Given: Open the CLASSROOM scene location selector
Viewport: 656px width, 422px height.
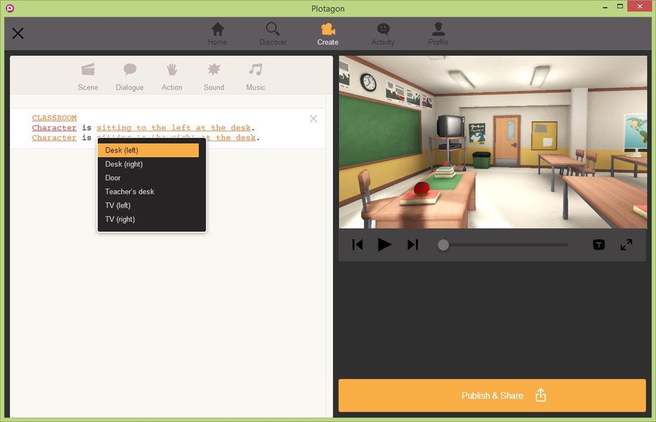Looking at the screenshot, I should tap(54, 118).
